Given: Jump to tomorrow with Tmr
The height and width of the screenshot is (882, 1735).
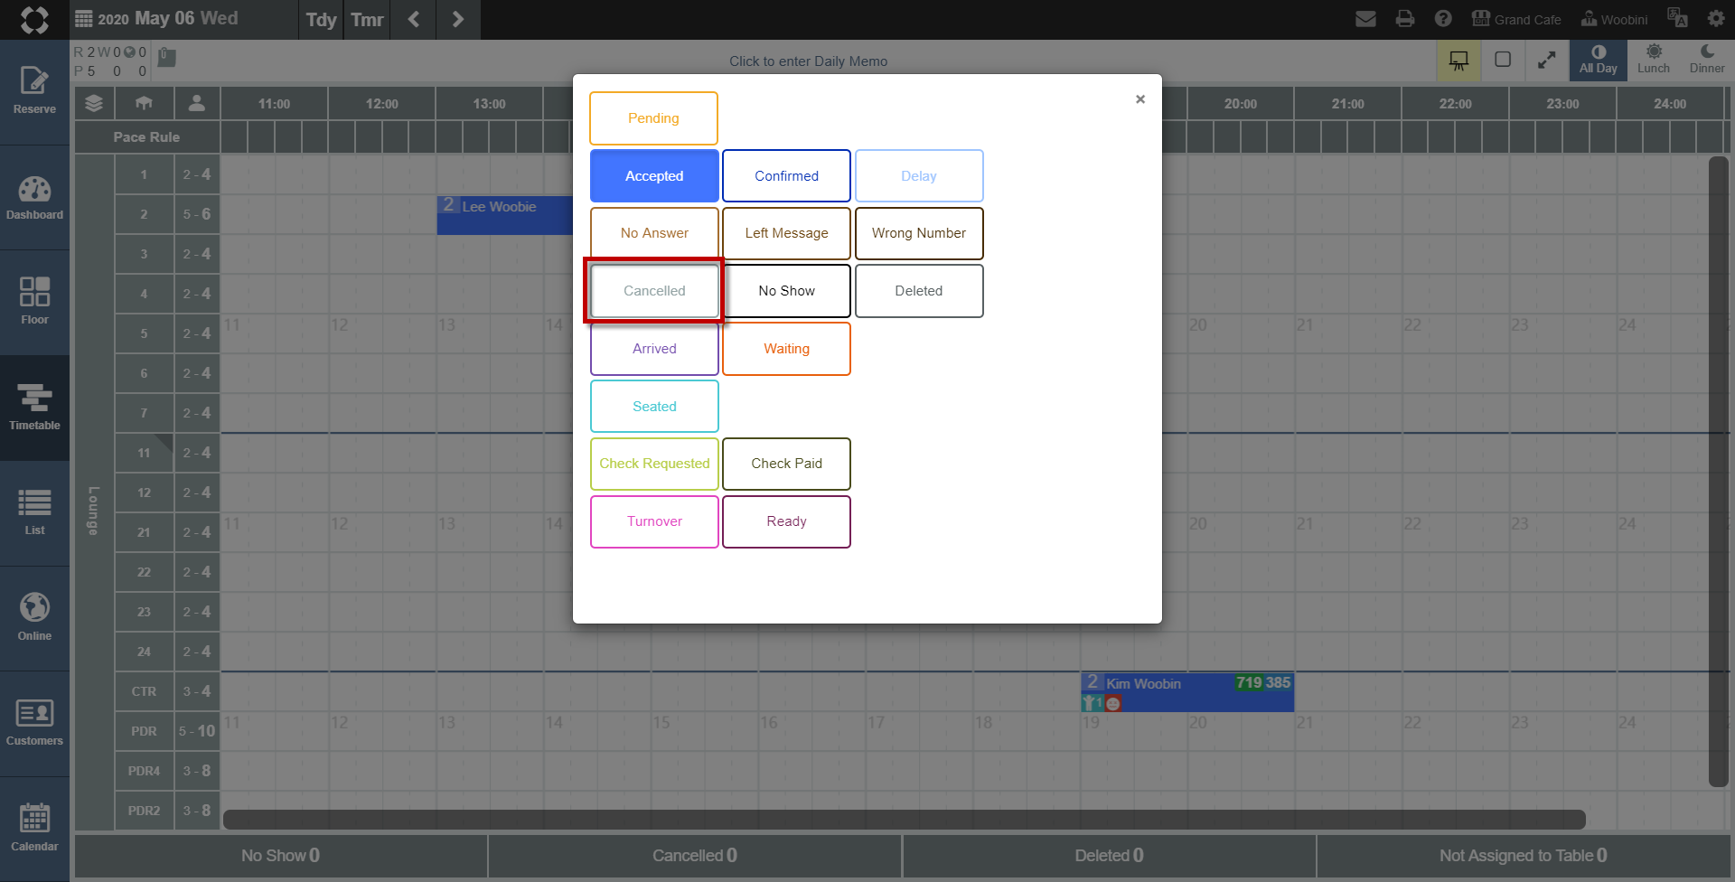Looking at the screenshot, I should 367,20.
